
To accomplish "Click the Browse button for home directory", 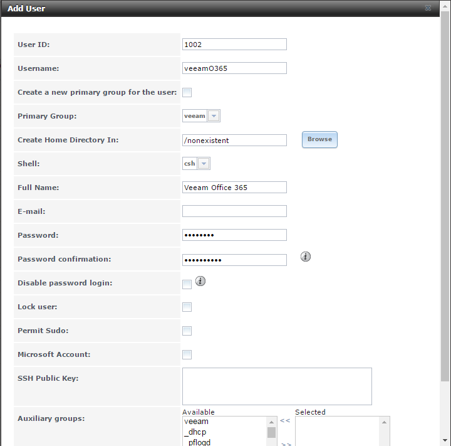I will [x=319, y=139].
